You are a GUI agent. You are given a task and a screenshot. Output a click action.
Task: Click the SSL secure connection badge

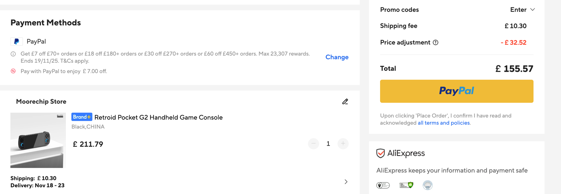click(x=406, y=185)
